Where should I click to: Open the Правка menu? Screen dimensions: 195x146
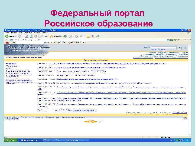[14, 33]
